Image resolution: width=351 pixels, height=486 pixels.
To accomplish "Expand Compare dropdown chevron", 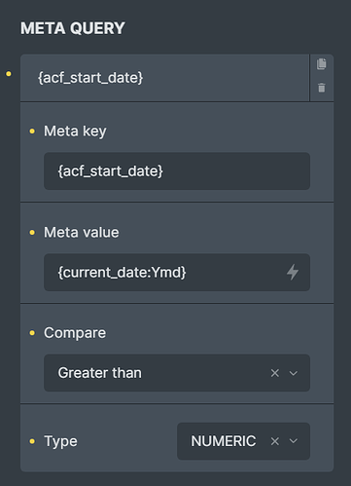I will click(294, 373).
